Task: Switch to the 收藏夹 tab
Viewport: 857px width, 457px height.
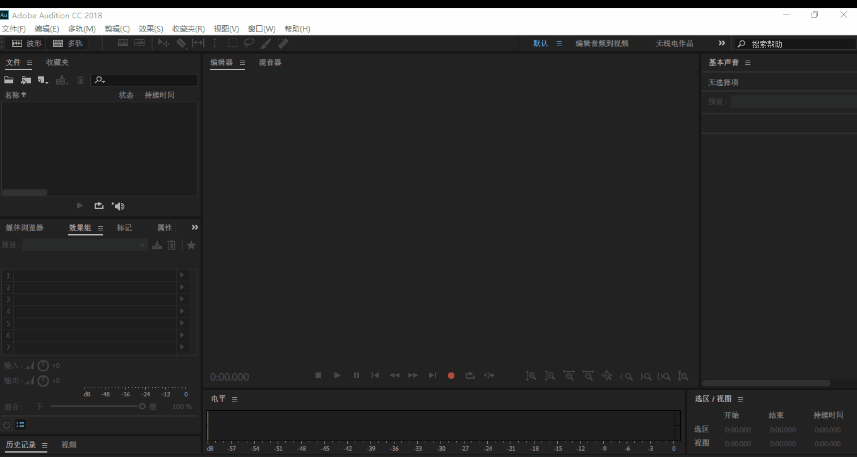Action: coord(57,62)
